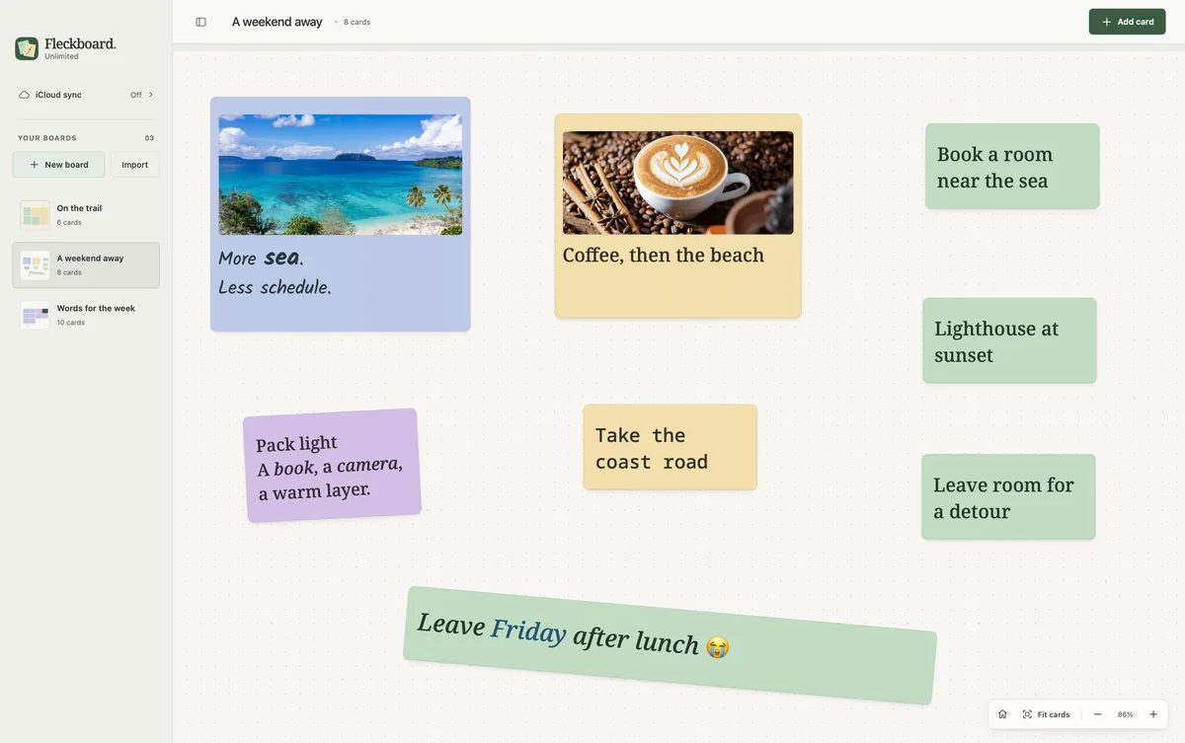The height and width of the screenshot is (743, 1185).
Task: Click the Fleckboard app logo icon
Action: pyautogui.click(x=27, y=48)
